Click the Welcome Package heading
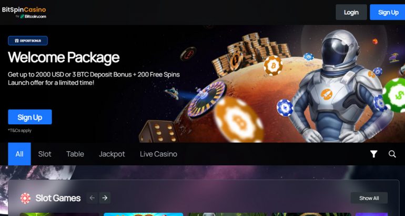This screenshot has height=216, width=405. point(64,57)
